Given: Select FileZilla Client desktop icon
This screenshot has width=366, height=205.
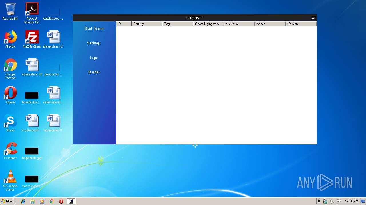Looking at the screenshot, I should tap(32, 39).
